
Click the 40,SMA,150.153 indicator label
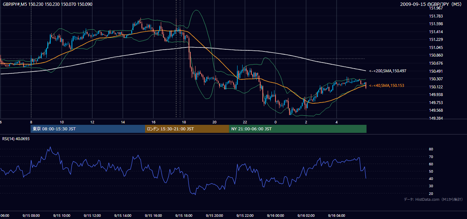click(387, 85)
